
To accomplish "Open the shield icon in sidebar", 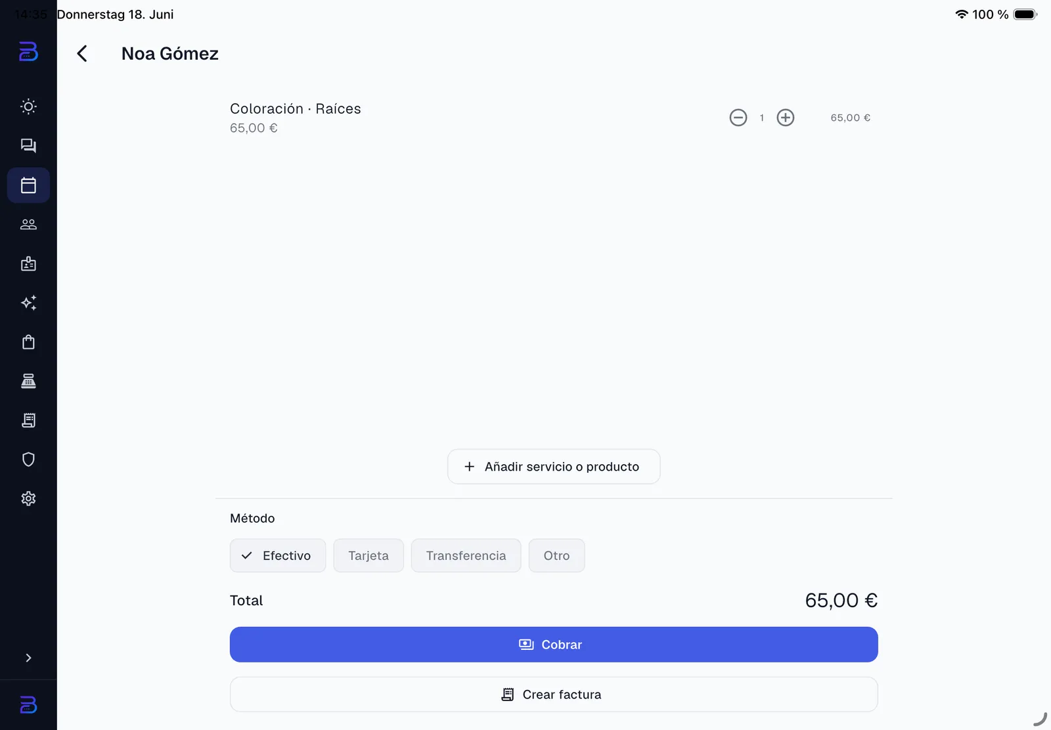I will (x=28, y=460).
